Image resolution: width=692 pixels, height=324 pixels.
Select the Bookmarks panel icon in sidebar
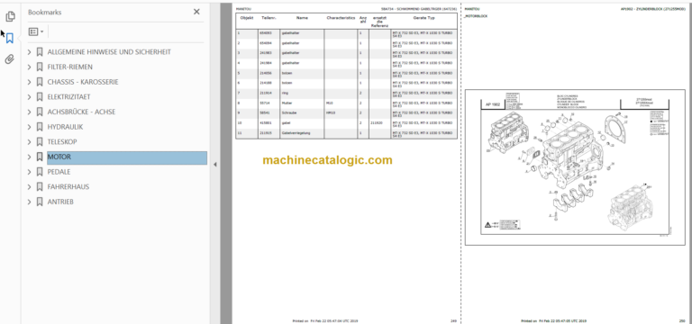(x=10, y=39)
